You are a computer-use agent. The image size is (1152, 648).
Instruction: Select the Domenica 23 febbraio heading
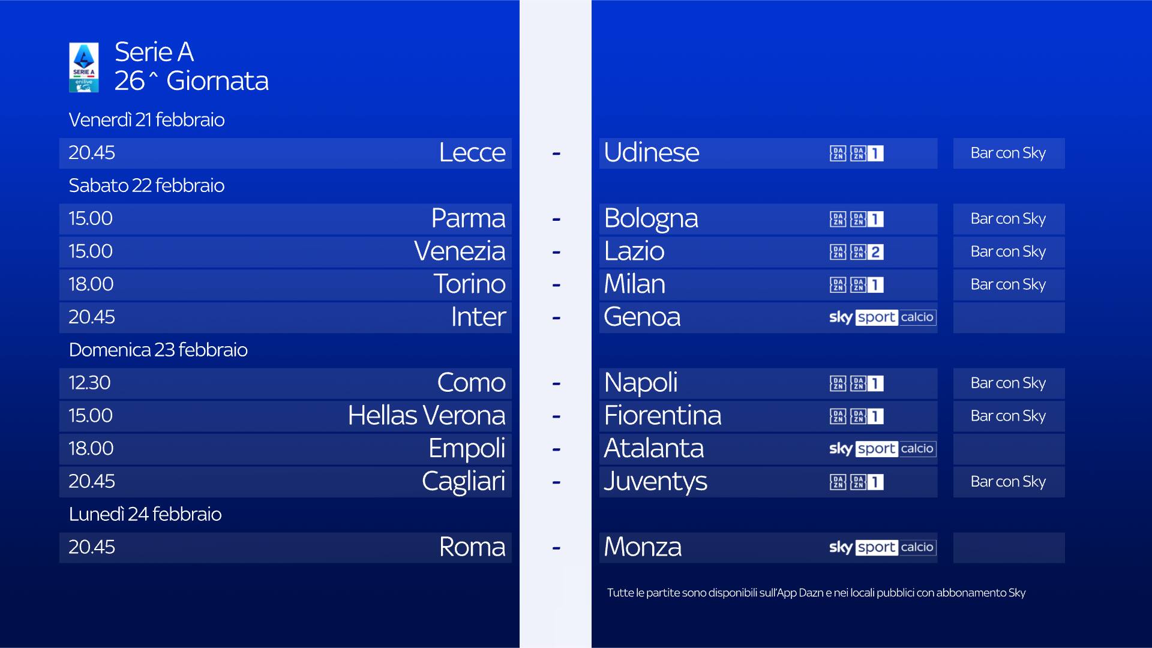click(158, 350)
